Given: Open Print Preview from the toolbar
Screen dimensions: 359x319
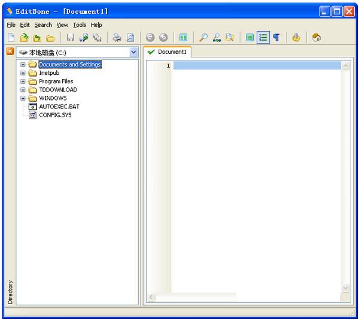Looking at the screenshot, I should (130, 38).
